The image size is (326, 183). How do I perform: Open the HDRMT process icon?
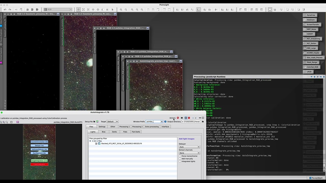pyautogui.click(x=309, y=34)
